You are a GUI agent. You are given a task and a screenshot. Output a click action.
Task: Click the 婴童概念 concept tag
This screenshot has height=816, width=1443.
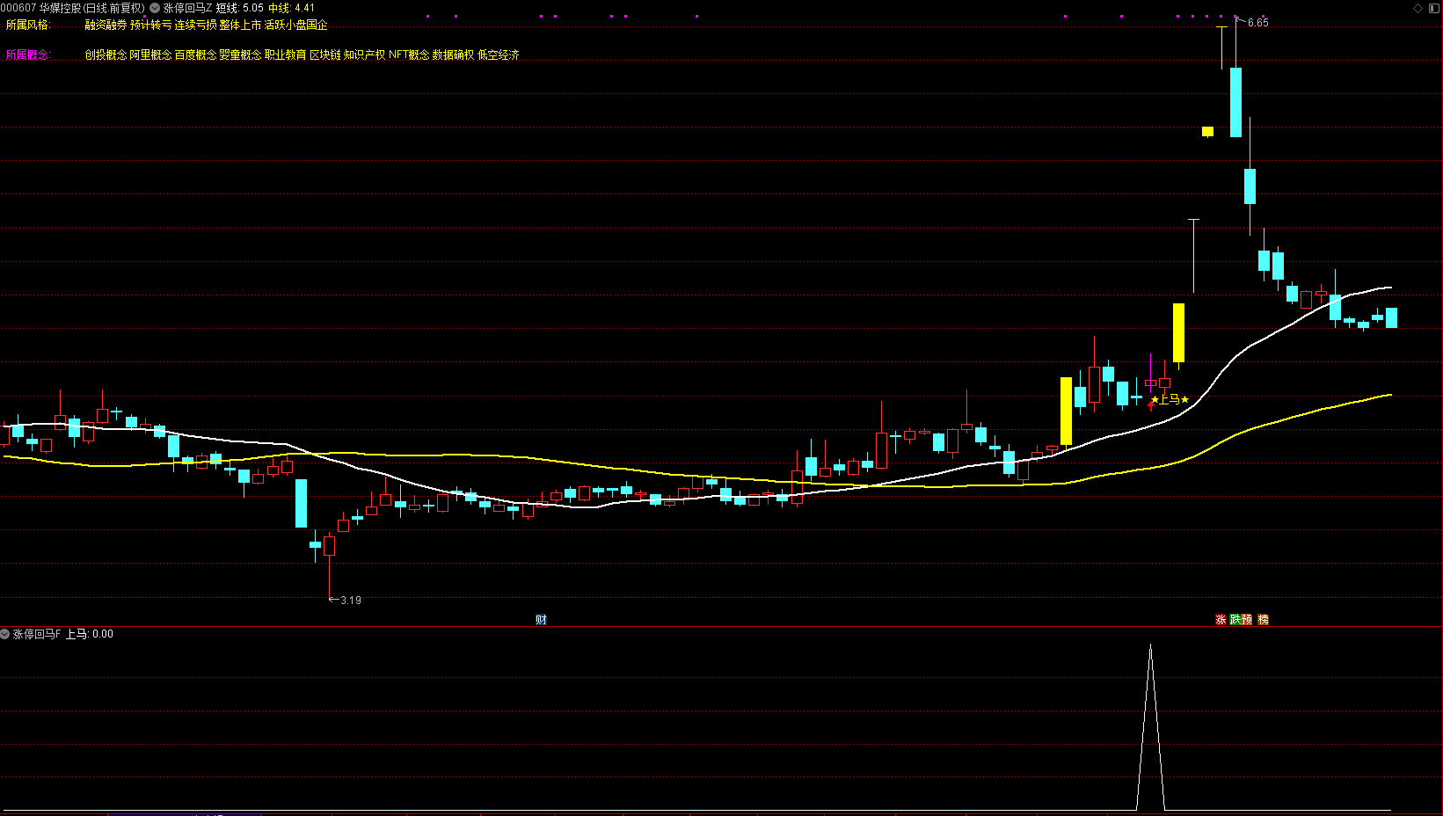coord(241,55)
